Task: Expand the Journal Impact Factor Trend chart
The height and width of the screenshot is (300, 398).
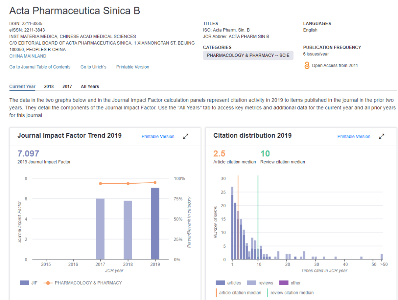Action: click(186, 137)
